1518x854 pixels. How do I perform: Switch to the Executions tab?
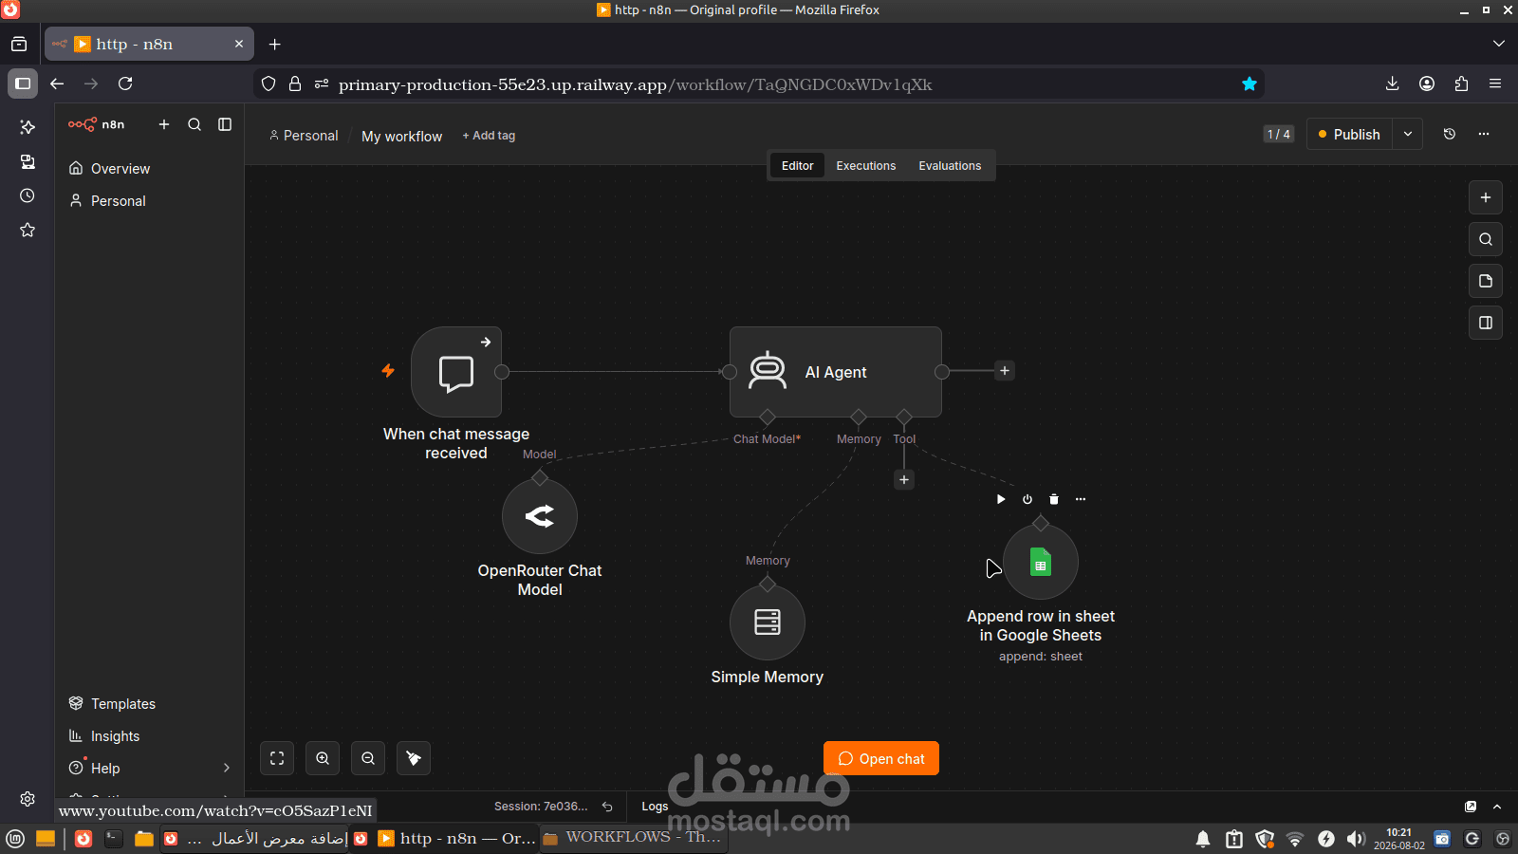[865, 165]
